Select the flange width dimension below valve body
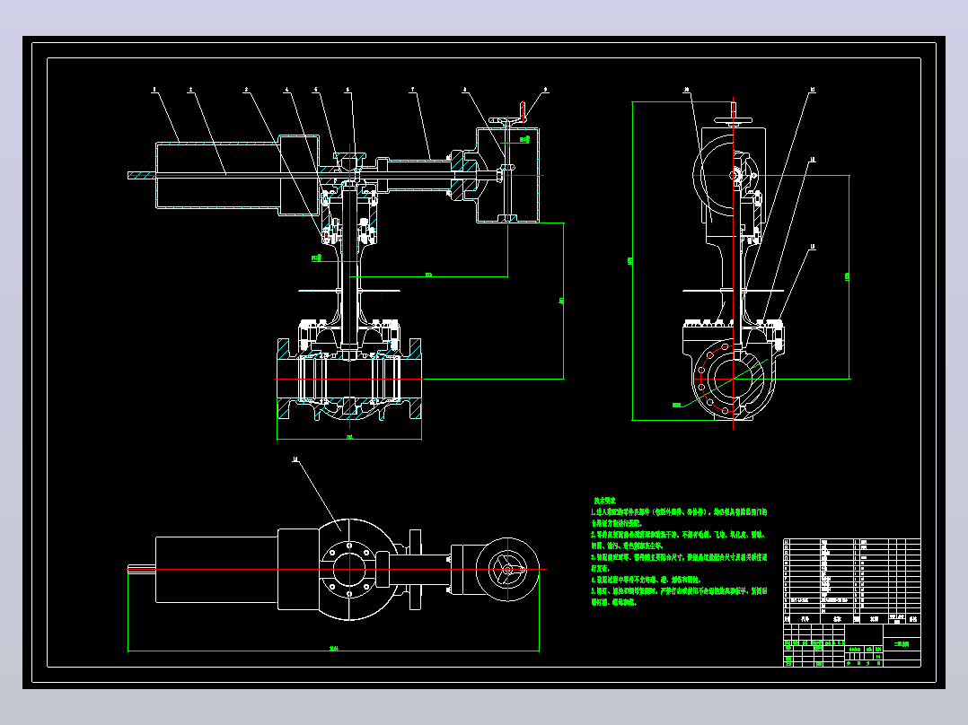968x725 pixels. click(x=349, y=437)
